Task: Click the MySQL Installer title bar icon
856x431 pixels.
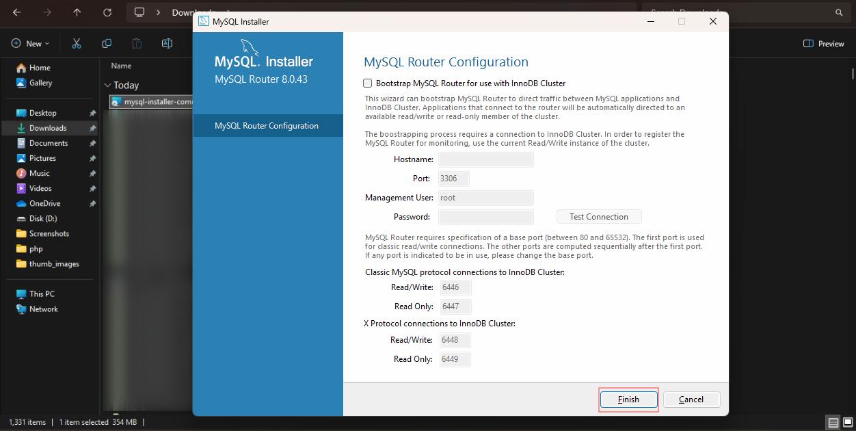Action: tap(204, 21)
